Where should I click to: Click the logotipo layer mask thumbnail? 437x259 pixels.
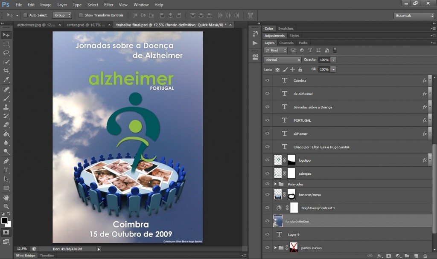click(291, 160)
